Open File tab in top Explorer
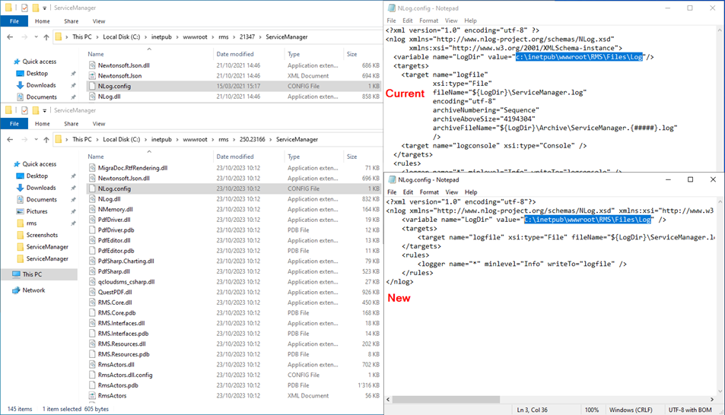725x415 pixels. pos(14,21)
